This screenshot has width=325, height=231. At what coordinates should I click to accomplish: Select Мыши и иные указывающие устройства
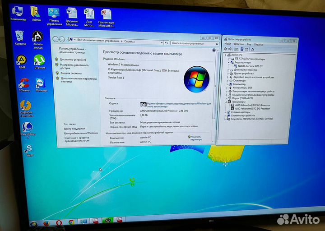253,95
